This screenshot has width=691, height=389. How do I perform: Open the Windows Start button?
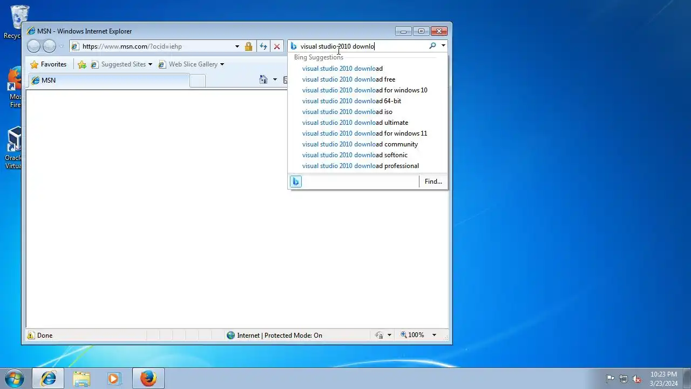tap(15, 378)
